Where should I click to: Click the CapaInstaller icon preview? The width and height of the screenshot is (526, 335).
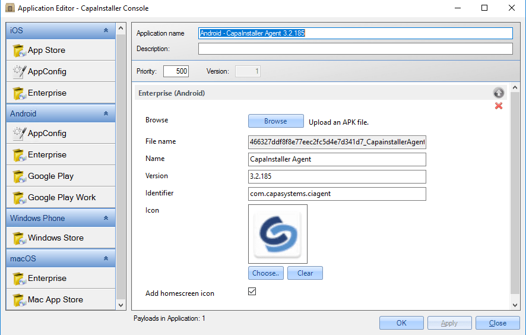click(278, 234)
